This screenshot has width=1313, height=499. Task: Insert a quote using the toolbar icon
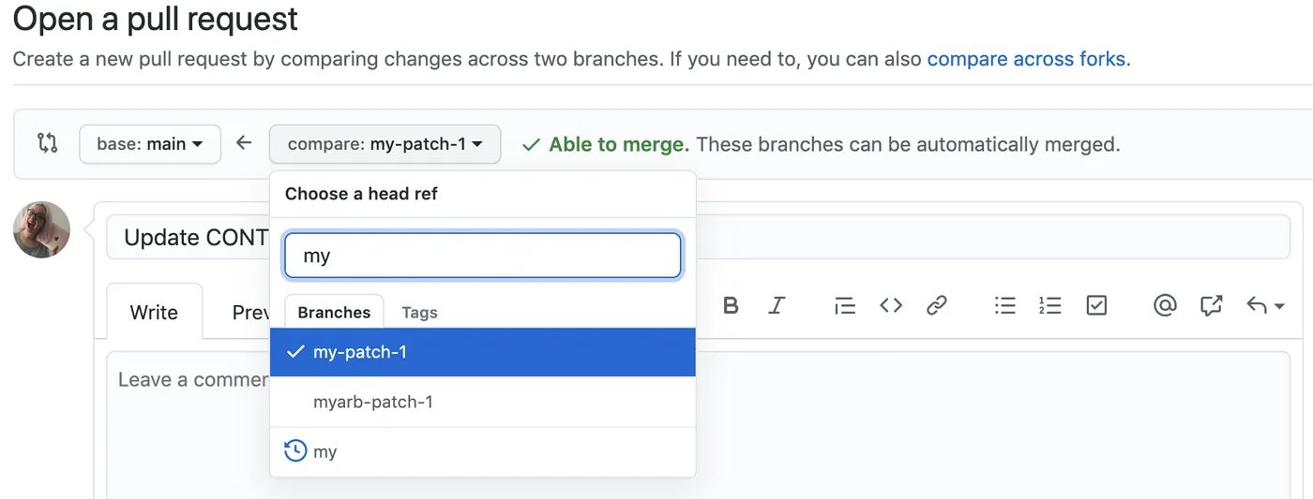(x=844, y=305)
